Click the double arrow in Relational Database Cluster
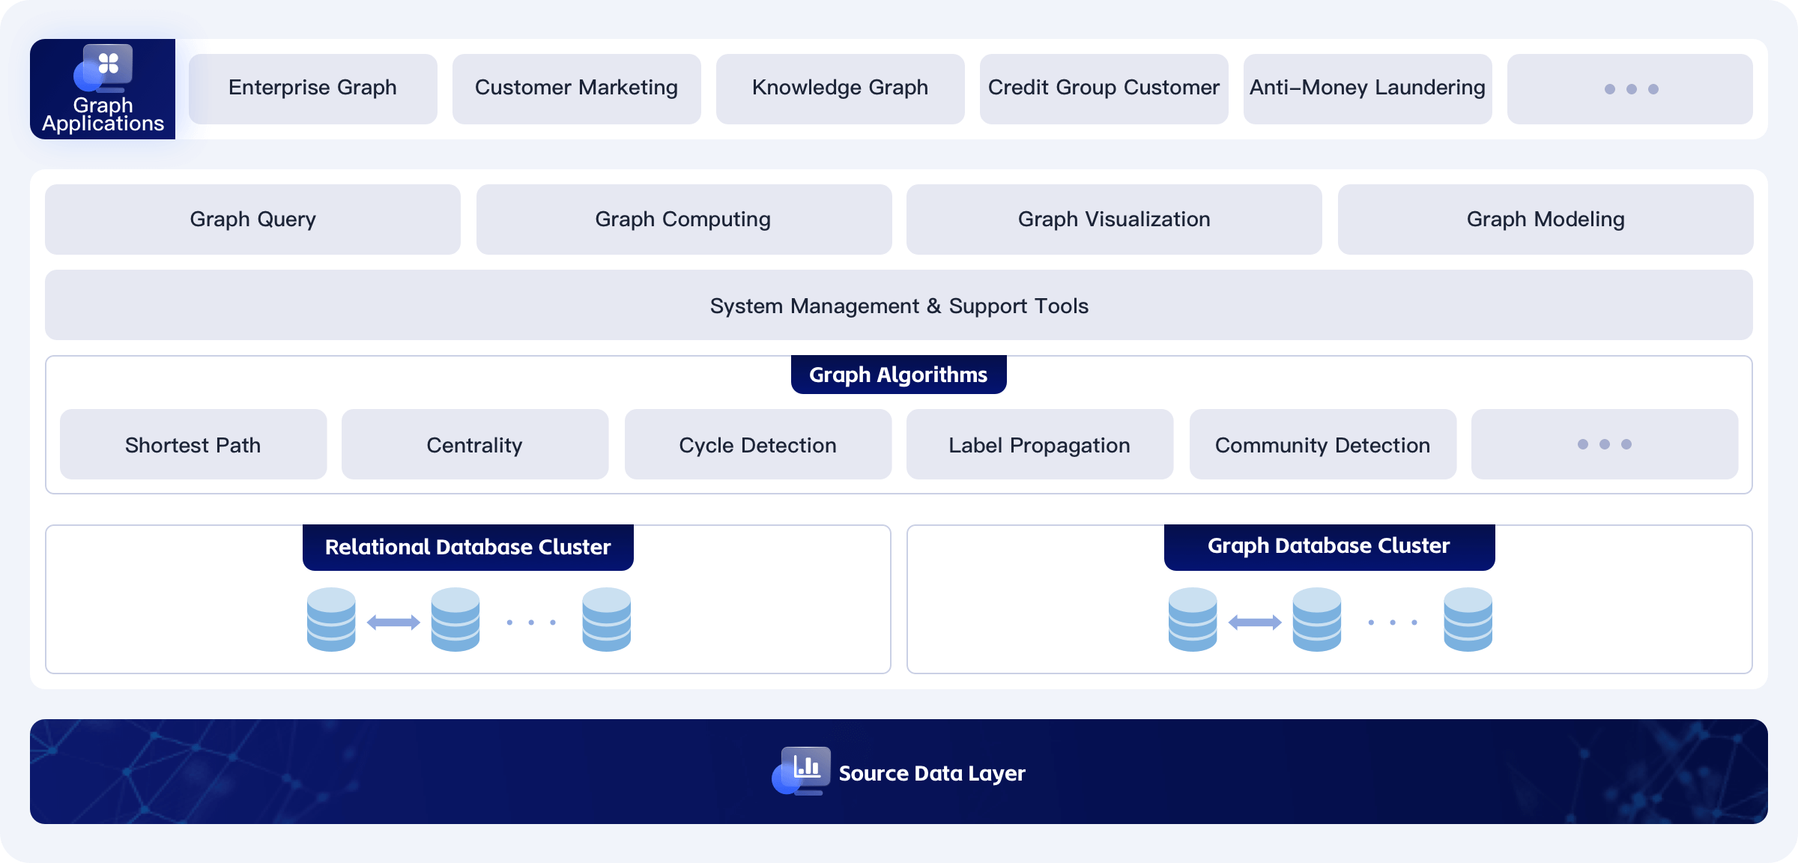Screen dimensions: 1798x863 [393, 622]
